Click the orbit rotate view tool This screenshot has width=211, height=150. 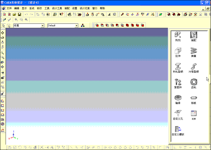pos(3,38)
